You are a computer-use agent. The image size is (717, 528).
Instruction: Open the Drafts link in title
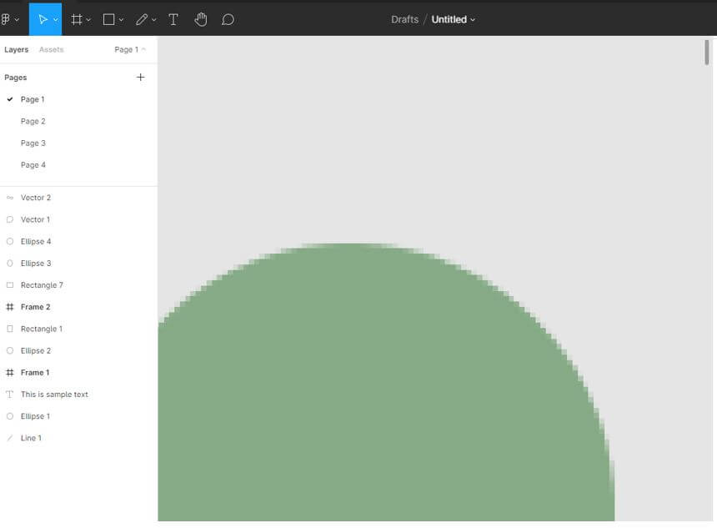tap(404, 20)
